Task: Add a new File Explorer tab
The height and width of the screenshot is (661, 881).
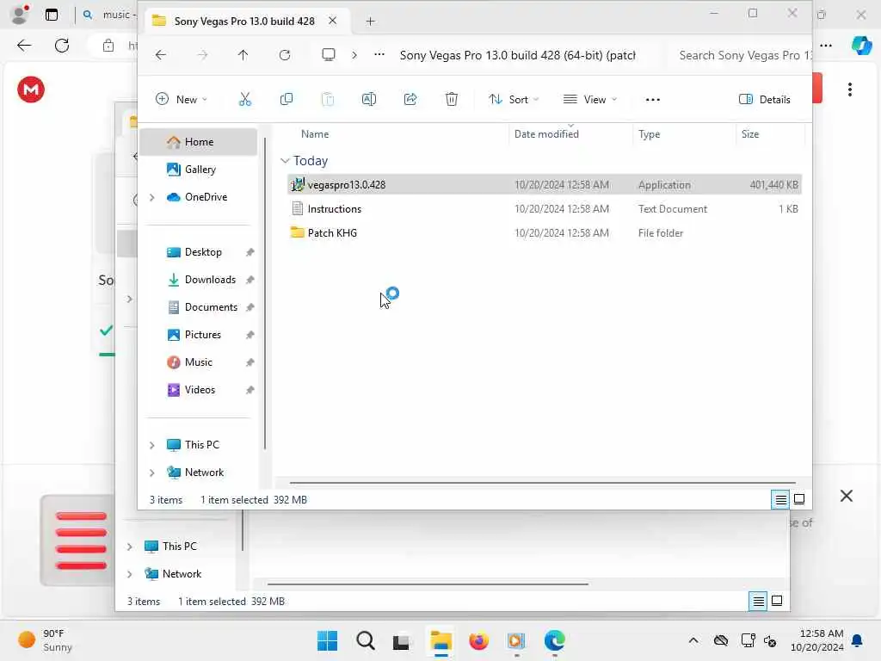Action: (x=370, y=22)
